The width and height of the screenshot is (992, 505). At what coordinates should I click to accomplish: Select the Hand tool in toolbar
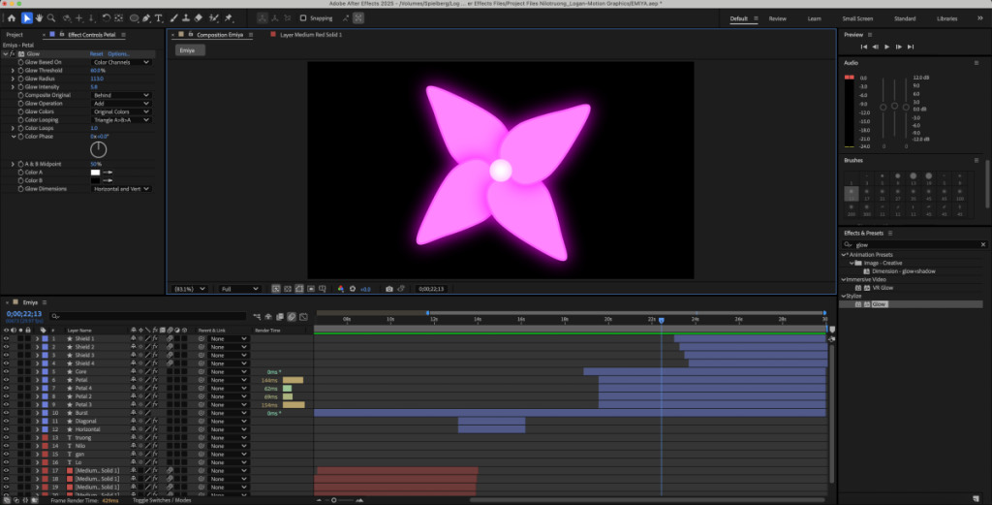39,17
